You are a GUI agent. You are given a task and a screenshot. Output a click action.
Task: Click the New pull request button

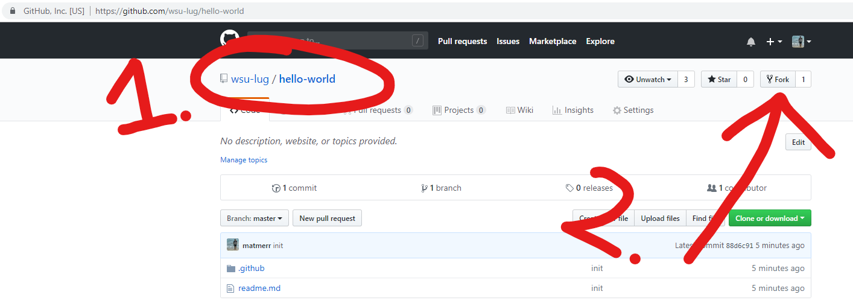327,218
